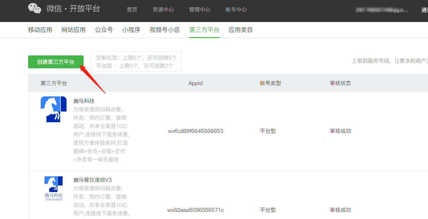Click the blurred account email
Screen dimensions: 428x219
382,10
